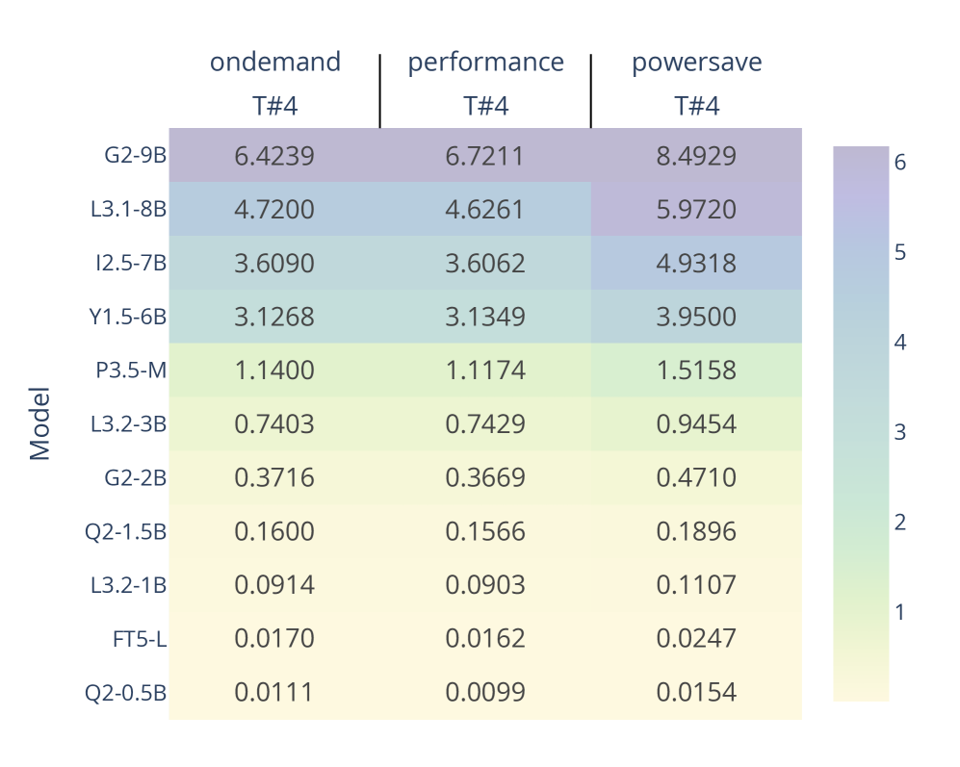Click the powersave value 8.4929

coord(696,156)
